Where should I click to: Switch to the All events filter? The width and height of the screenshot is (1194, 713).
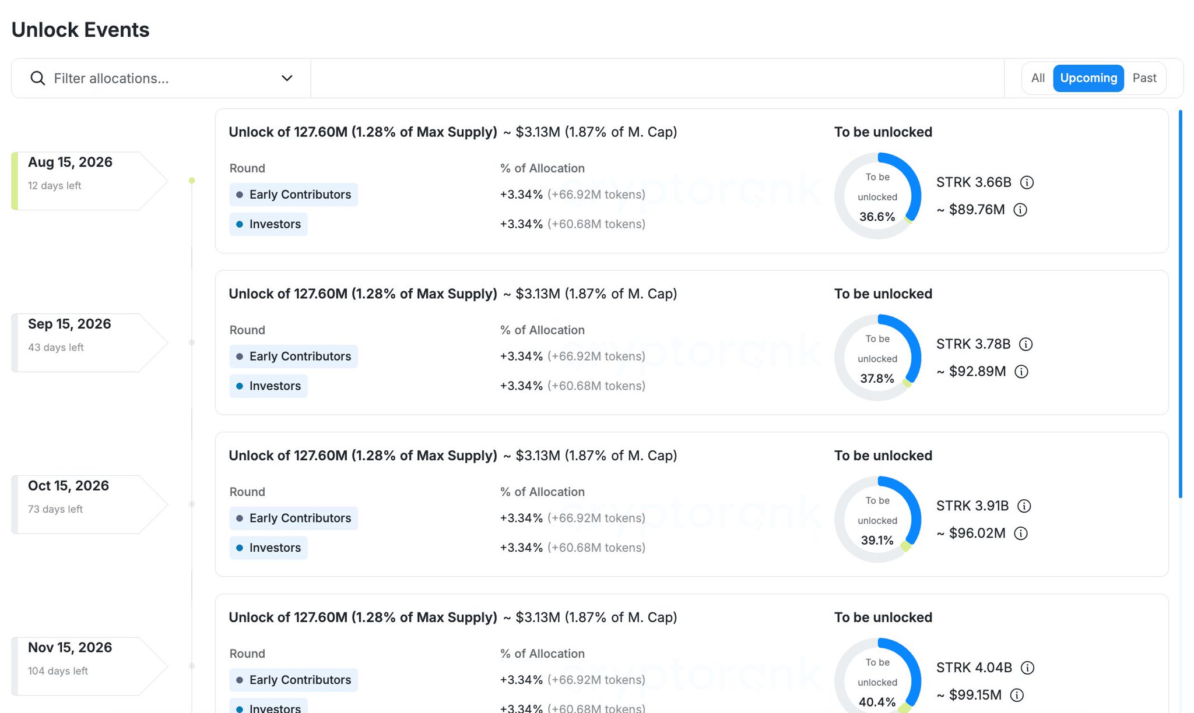pos(1038,78)
